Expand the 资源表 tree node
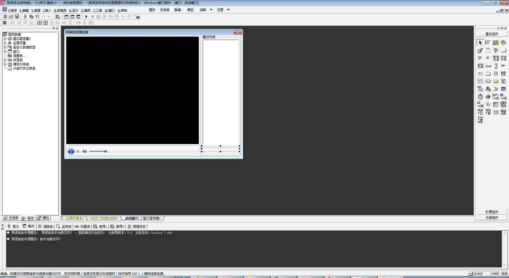 5,60
